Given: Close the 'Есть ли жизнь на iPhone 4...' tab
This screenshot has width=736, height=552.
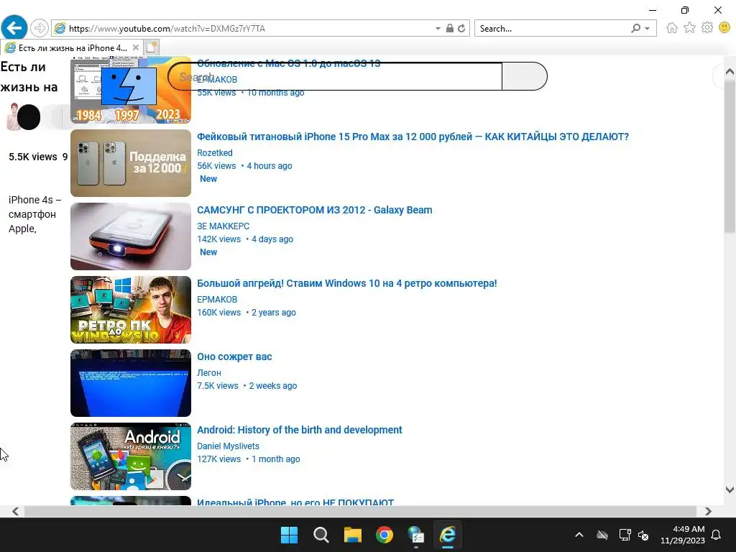Looking at the screenshot, I should point(136,47).
